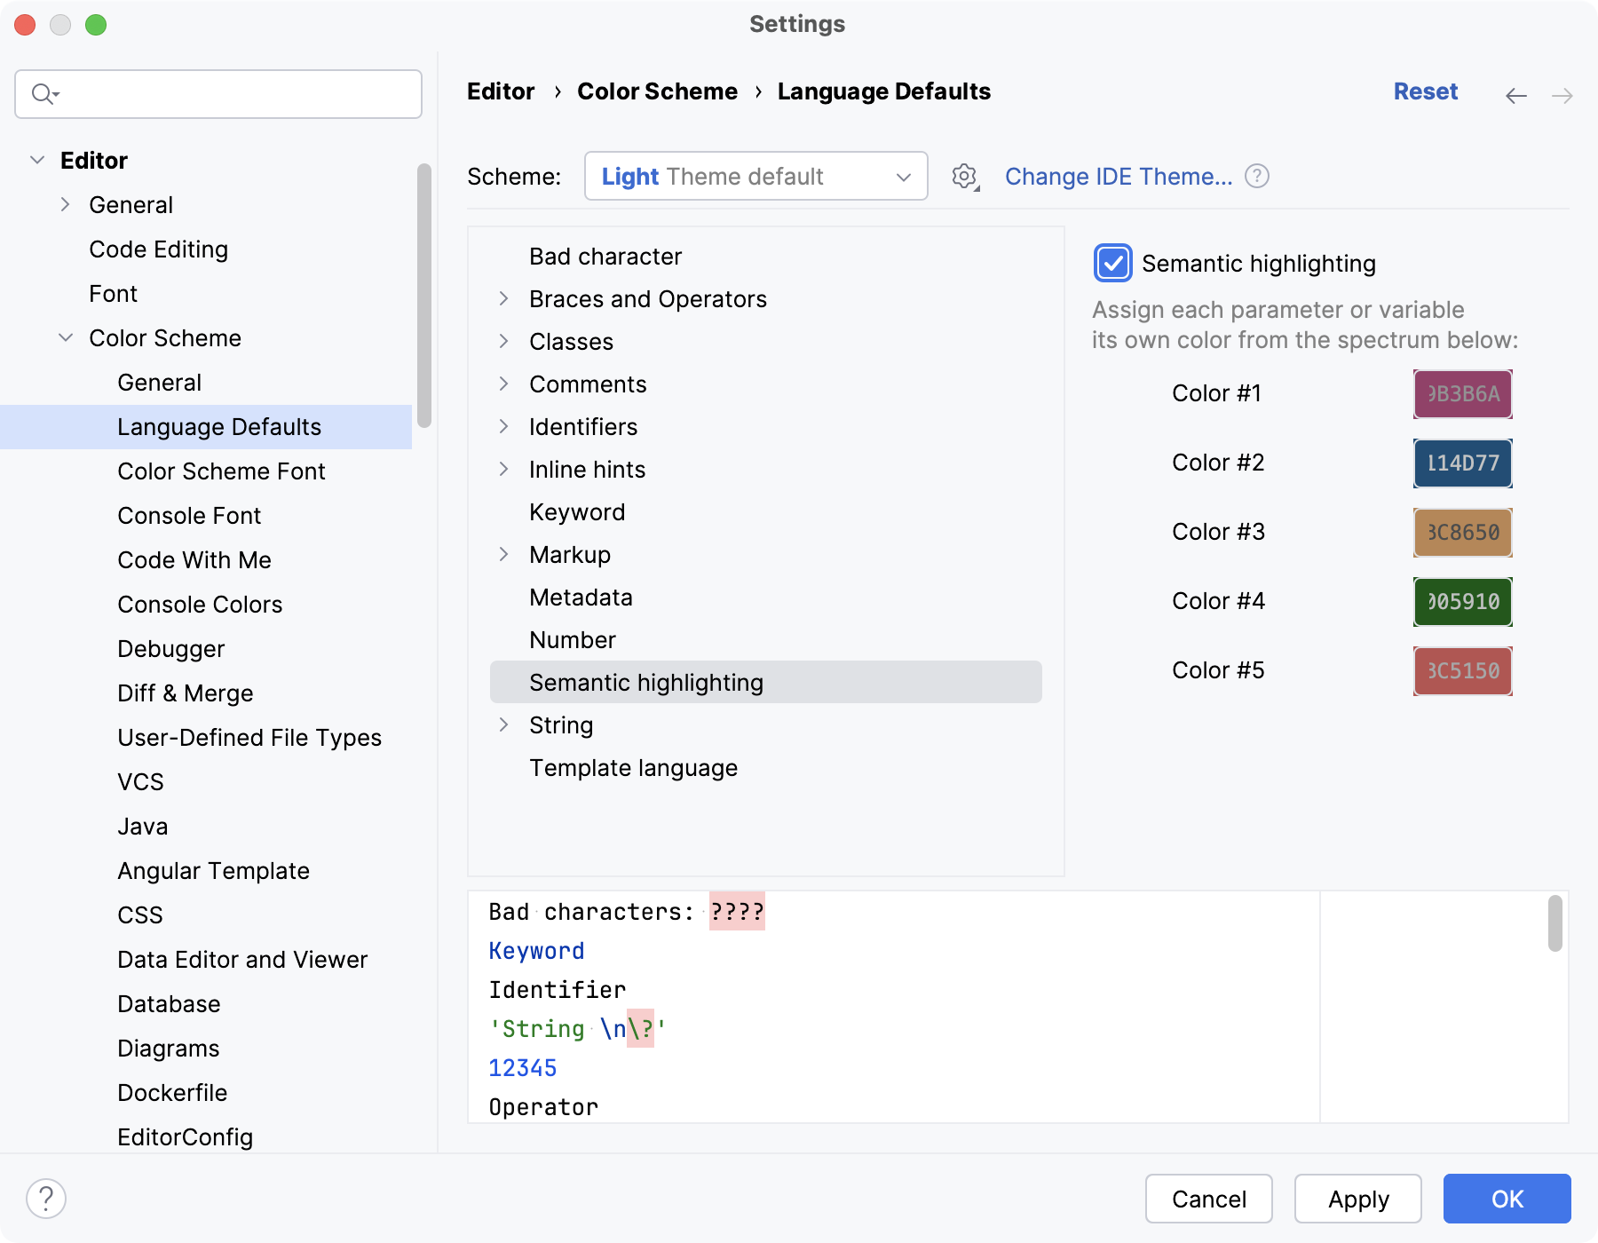Expand the Comments node
1598x1243 pixels.
[504, 384]
